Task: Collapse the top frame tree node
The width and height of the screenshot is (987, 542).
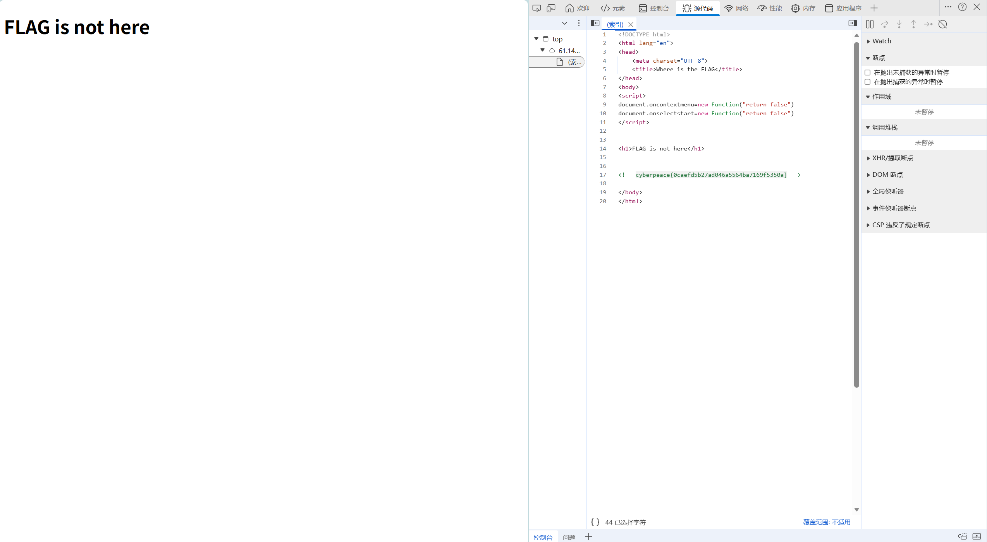Action: pos(536,39)
